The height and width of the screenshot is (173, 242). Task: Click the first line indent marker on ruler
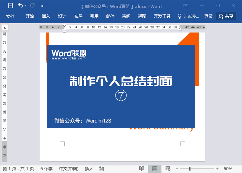click(x=65, y=25)
